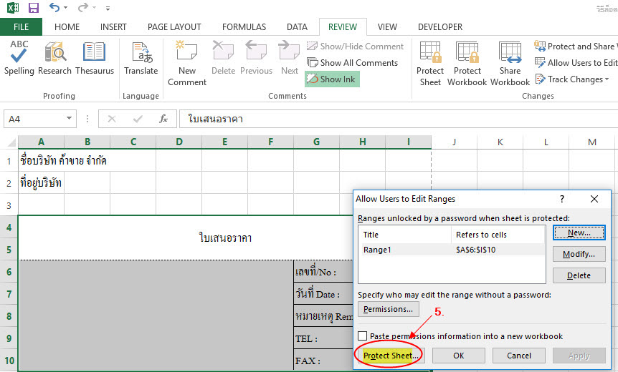This screenshot has height=372, width=618.
Task: Click the New... button in dialog
Action: [x=579, y=232]
